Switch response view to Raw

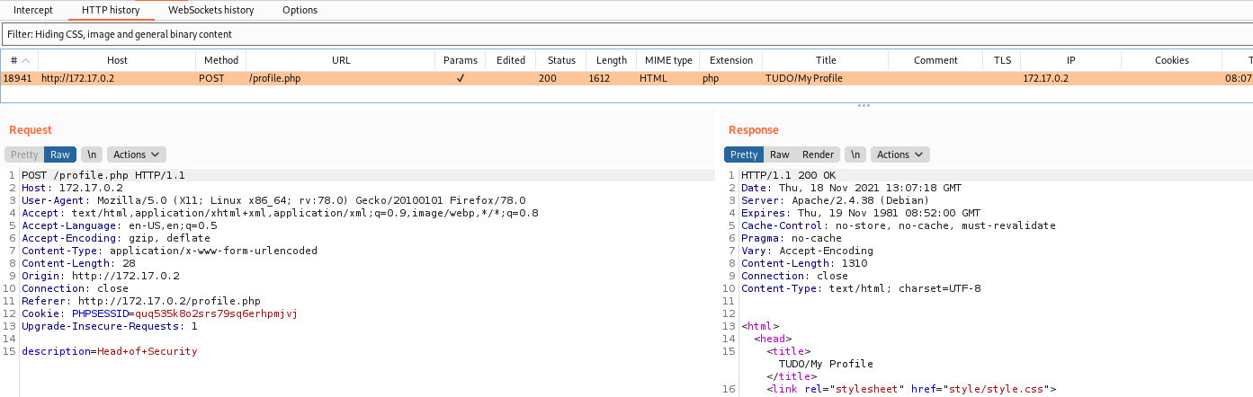coord(780,154)
